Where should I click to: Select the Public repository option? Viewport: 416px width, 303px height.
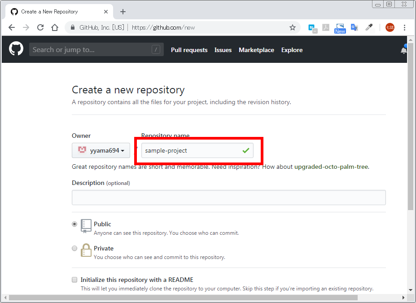point(74,224)
